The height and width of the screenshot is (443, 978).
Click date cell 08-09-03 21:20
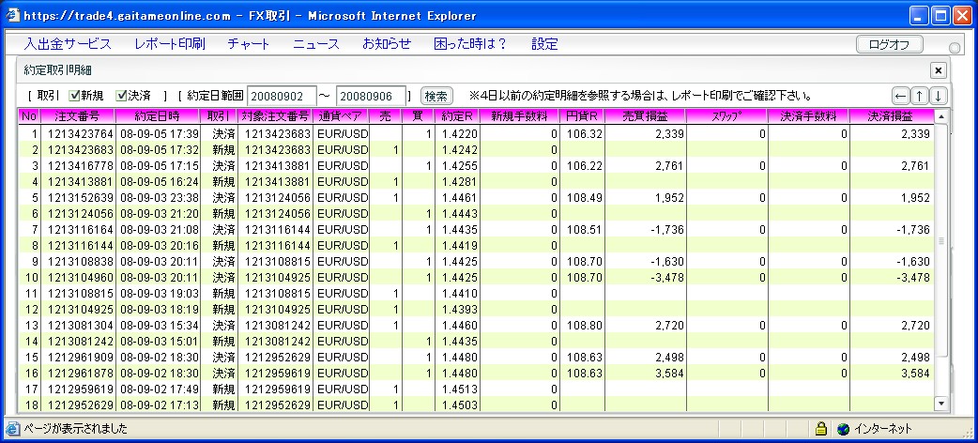[159, 214]
